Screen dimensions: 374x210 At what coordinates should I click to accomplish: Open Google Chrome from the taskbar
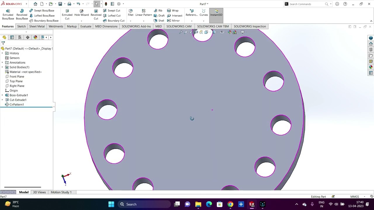[x=230, y=204]
